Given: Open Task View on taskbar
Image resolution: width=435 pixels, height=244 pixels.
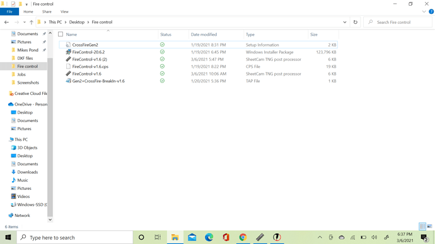Looking at the screenshot, I should pos(158,237).
